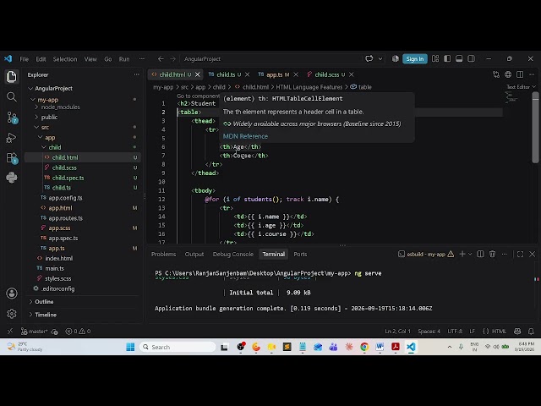The height and width of the screenshot is (406, 541).
Task: Open the Run menu
Action: point(124,59)
